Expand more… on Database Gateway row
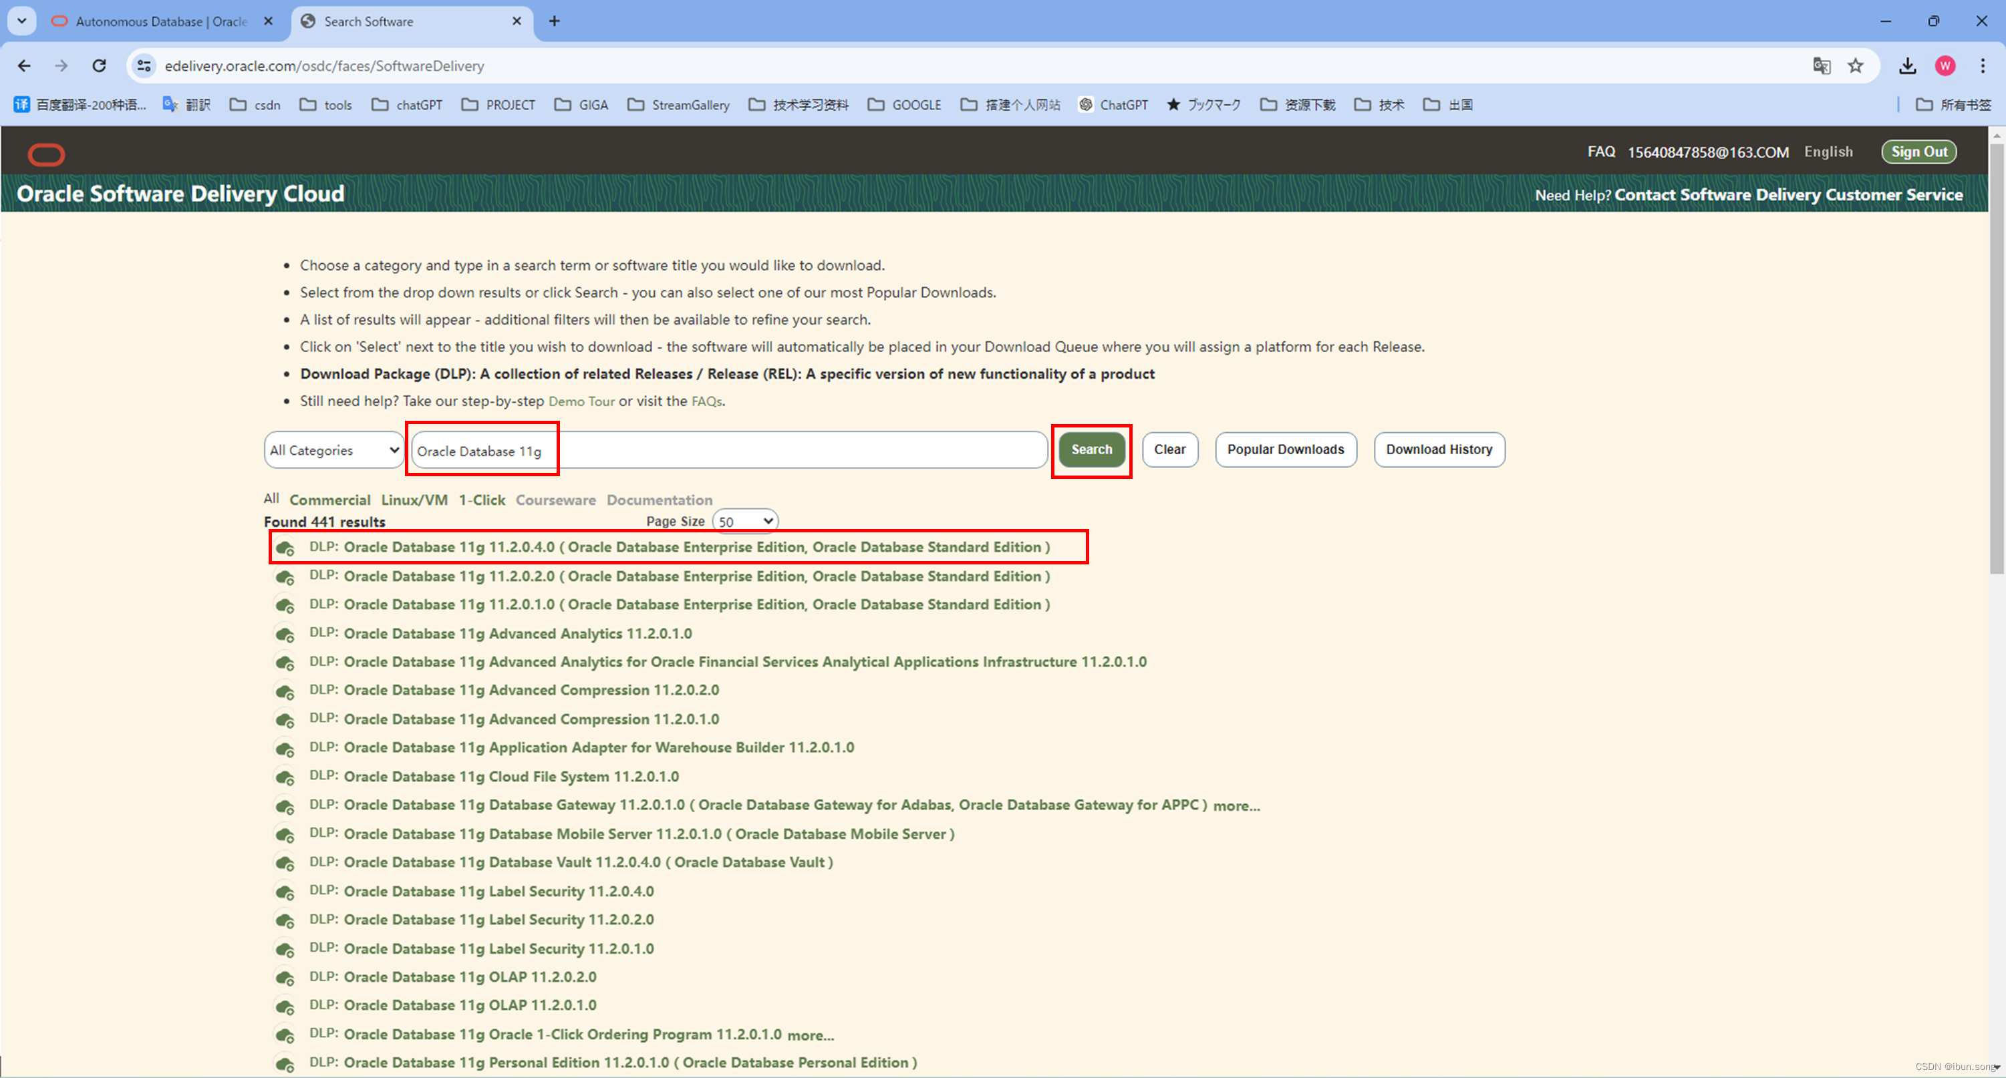The width and height of the screenshot is (2006, 1078). click(x=1236, y=805)
